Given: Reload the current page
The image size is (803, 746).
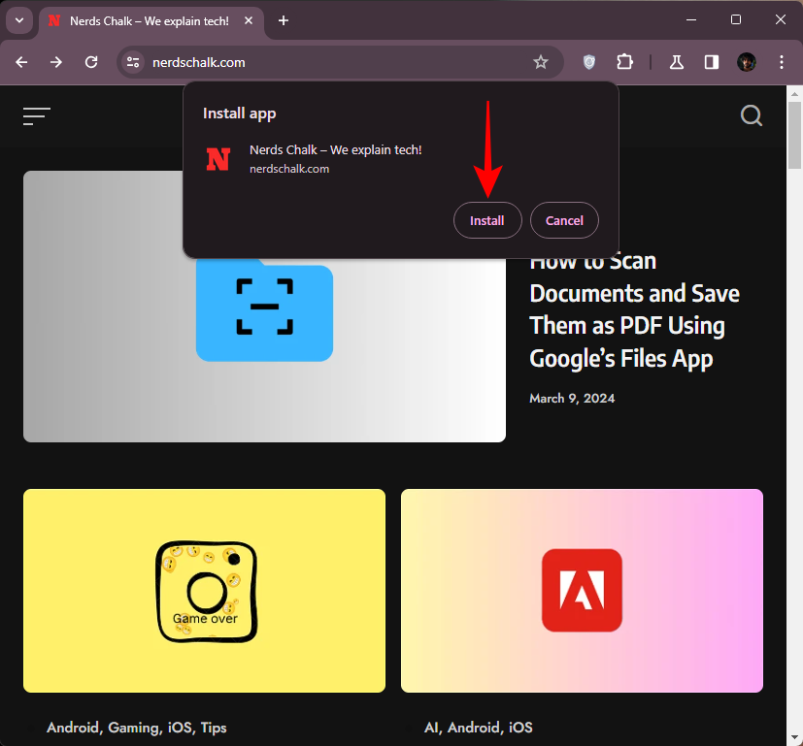Looking at the screenshot, I should coord(91,62).
